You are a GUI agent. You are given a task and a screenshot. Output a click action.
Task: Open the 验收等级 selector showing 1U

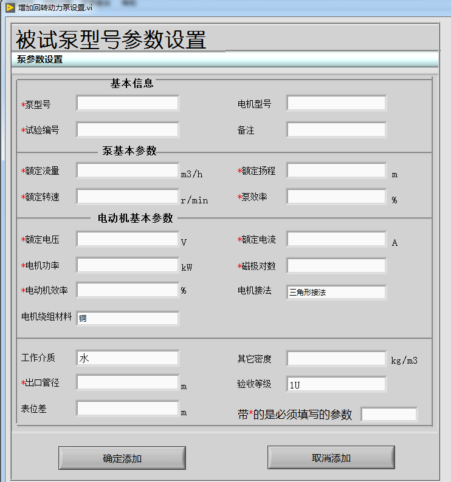(336, 384)
